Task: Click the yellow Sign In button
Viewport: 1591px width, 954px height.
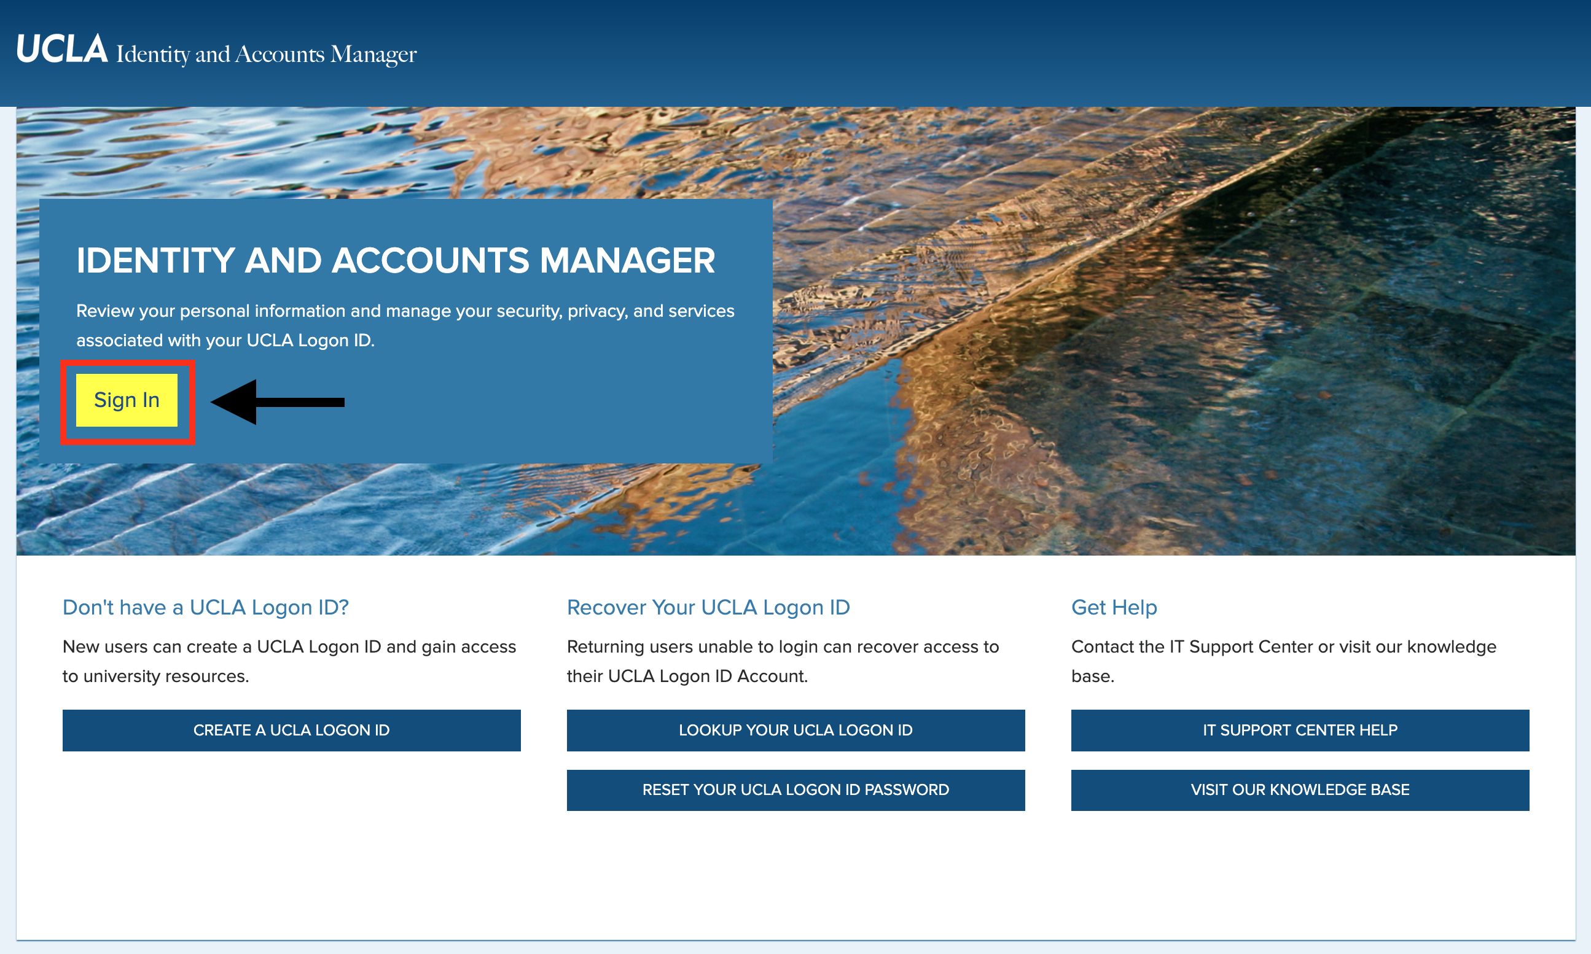Action: click(127, 400)
